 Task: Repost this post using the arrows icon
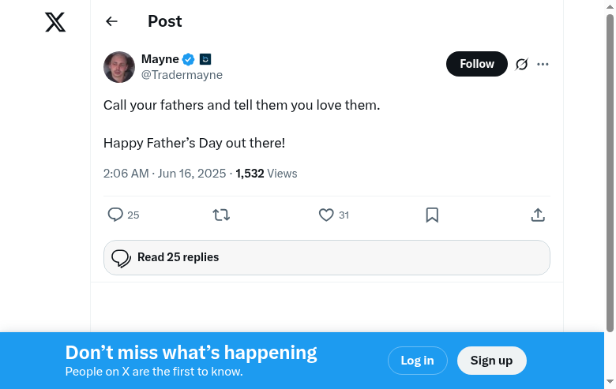(x=221, y=215)
